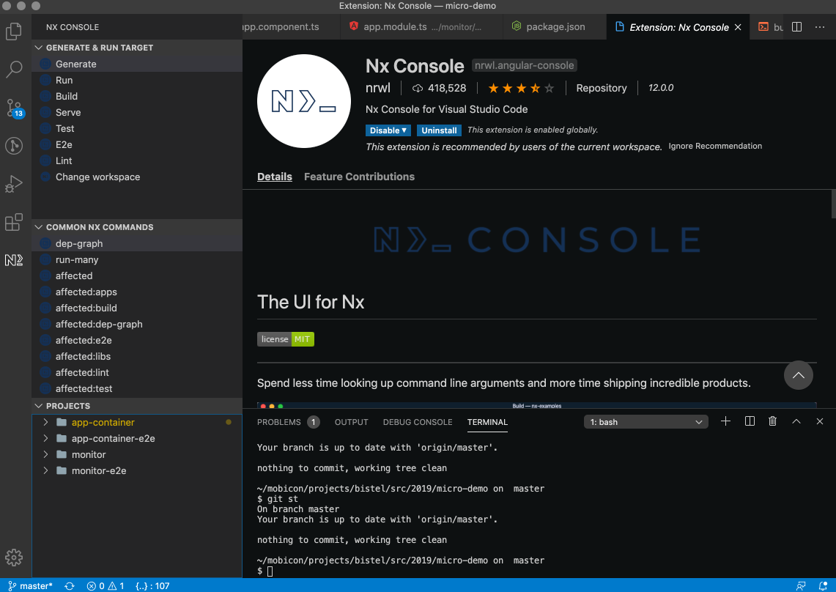Run the dep-graph command
836x592 pixels.
136,244
